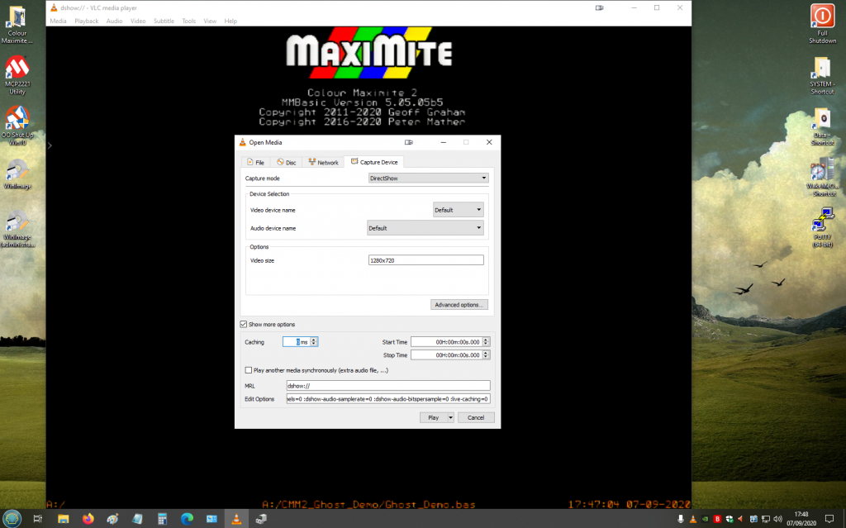The height and width of the screenshot is (528, 846).
Task: Open the Playback menu in VLC
Action: 86,21
